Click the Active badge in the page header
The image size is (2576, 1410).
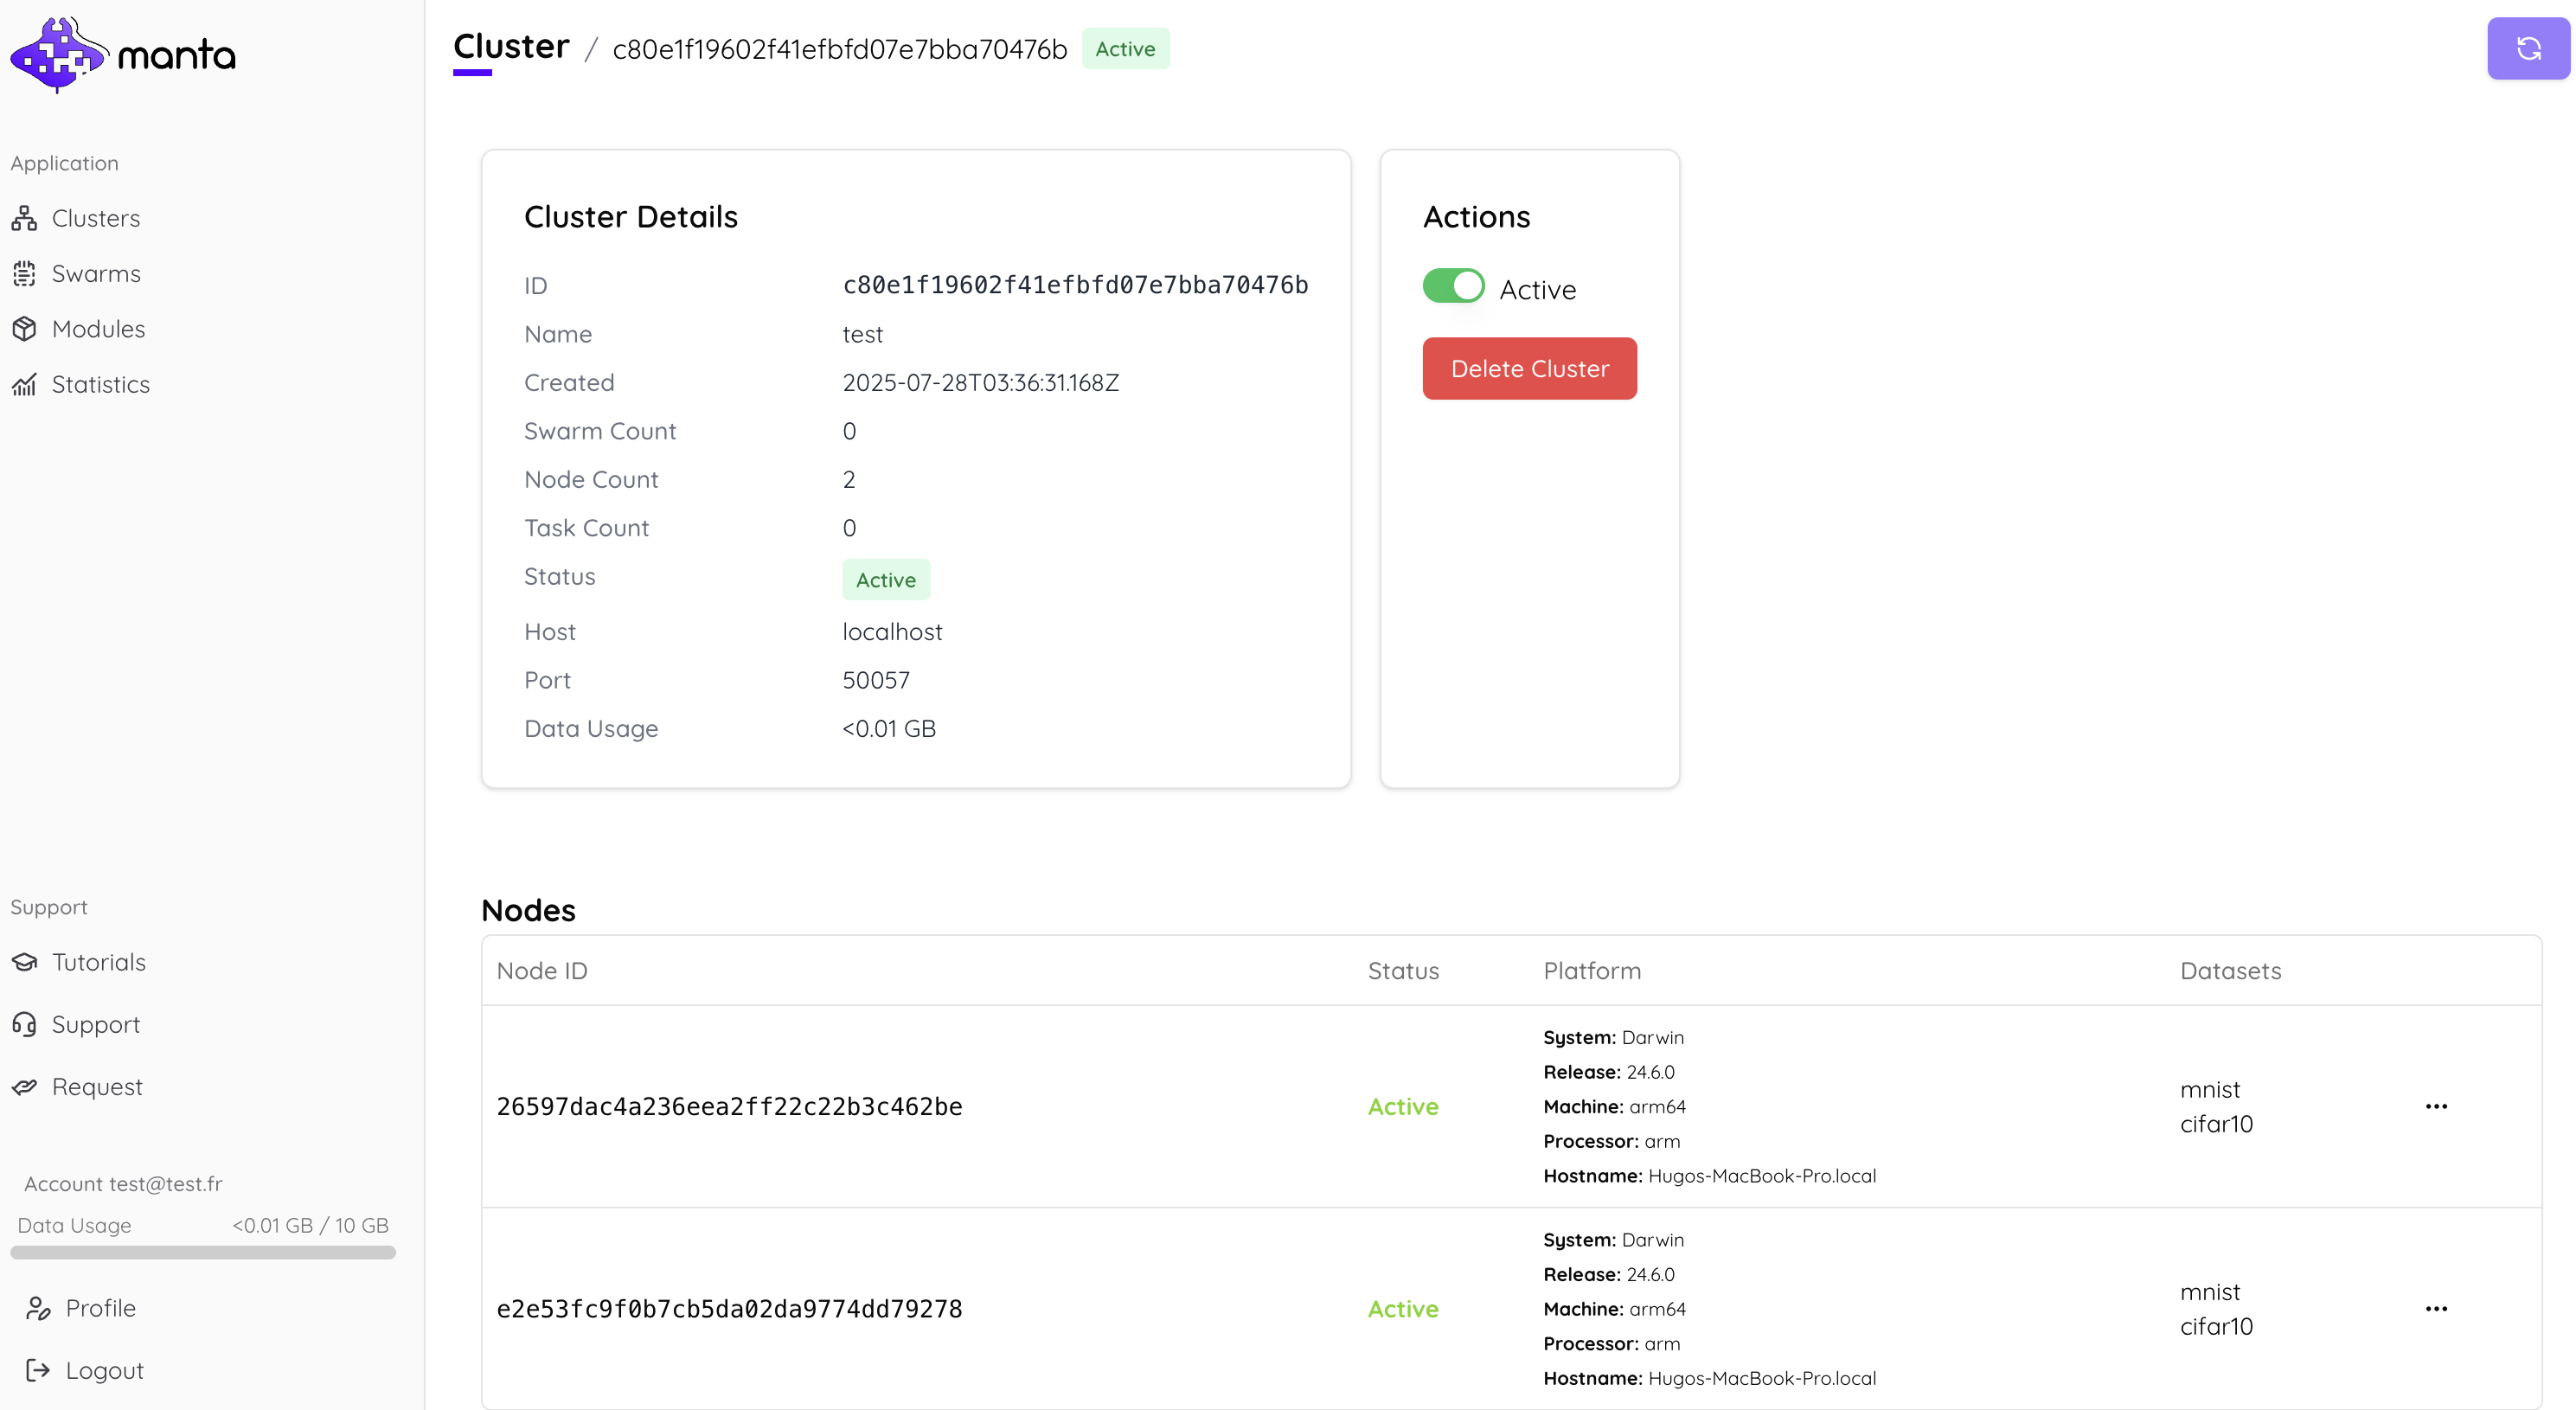point(1125,49)
